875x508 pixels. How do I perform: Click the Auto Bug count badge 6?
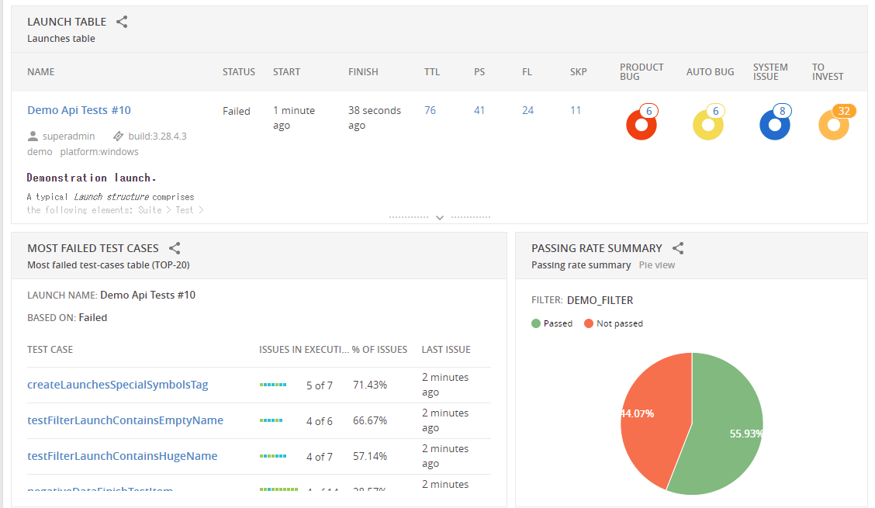click(x=715, y=111)
